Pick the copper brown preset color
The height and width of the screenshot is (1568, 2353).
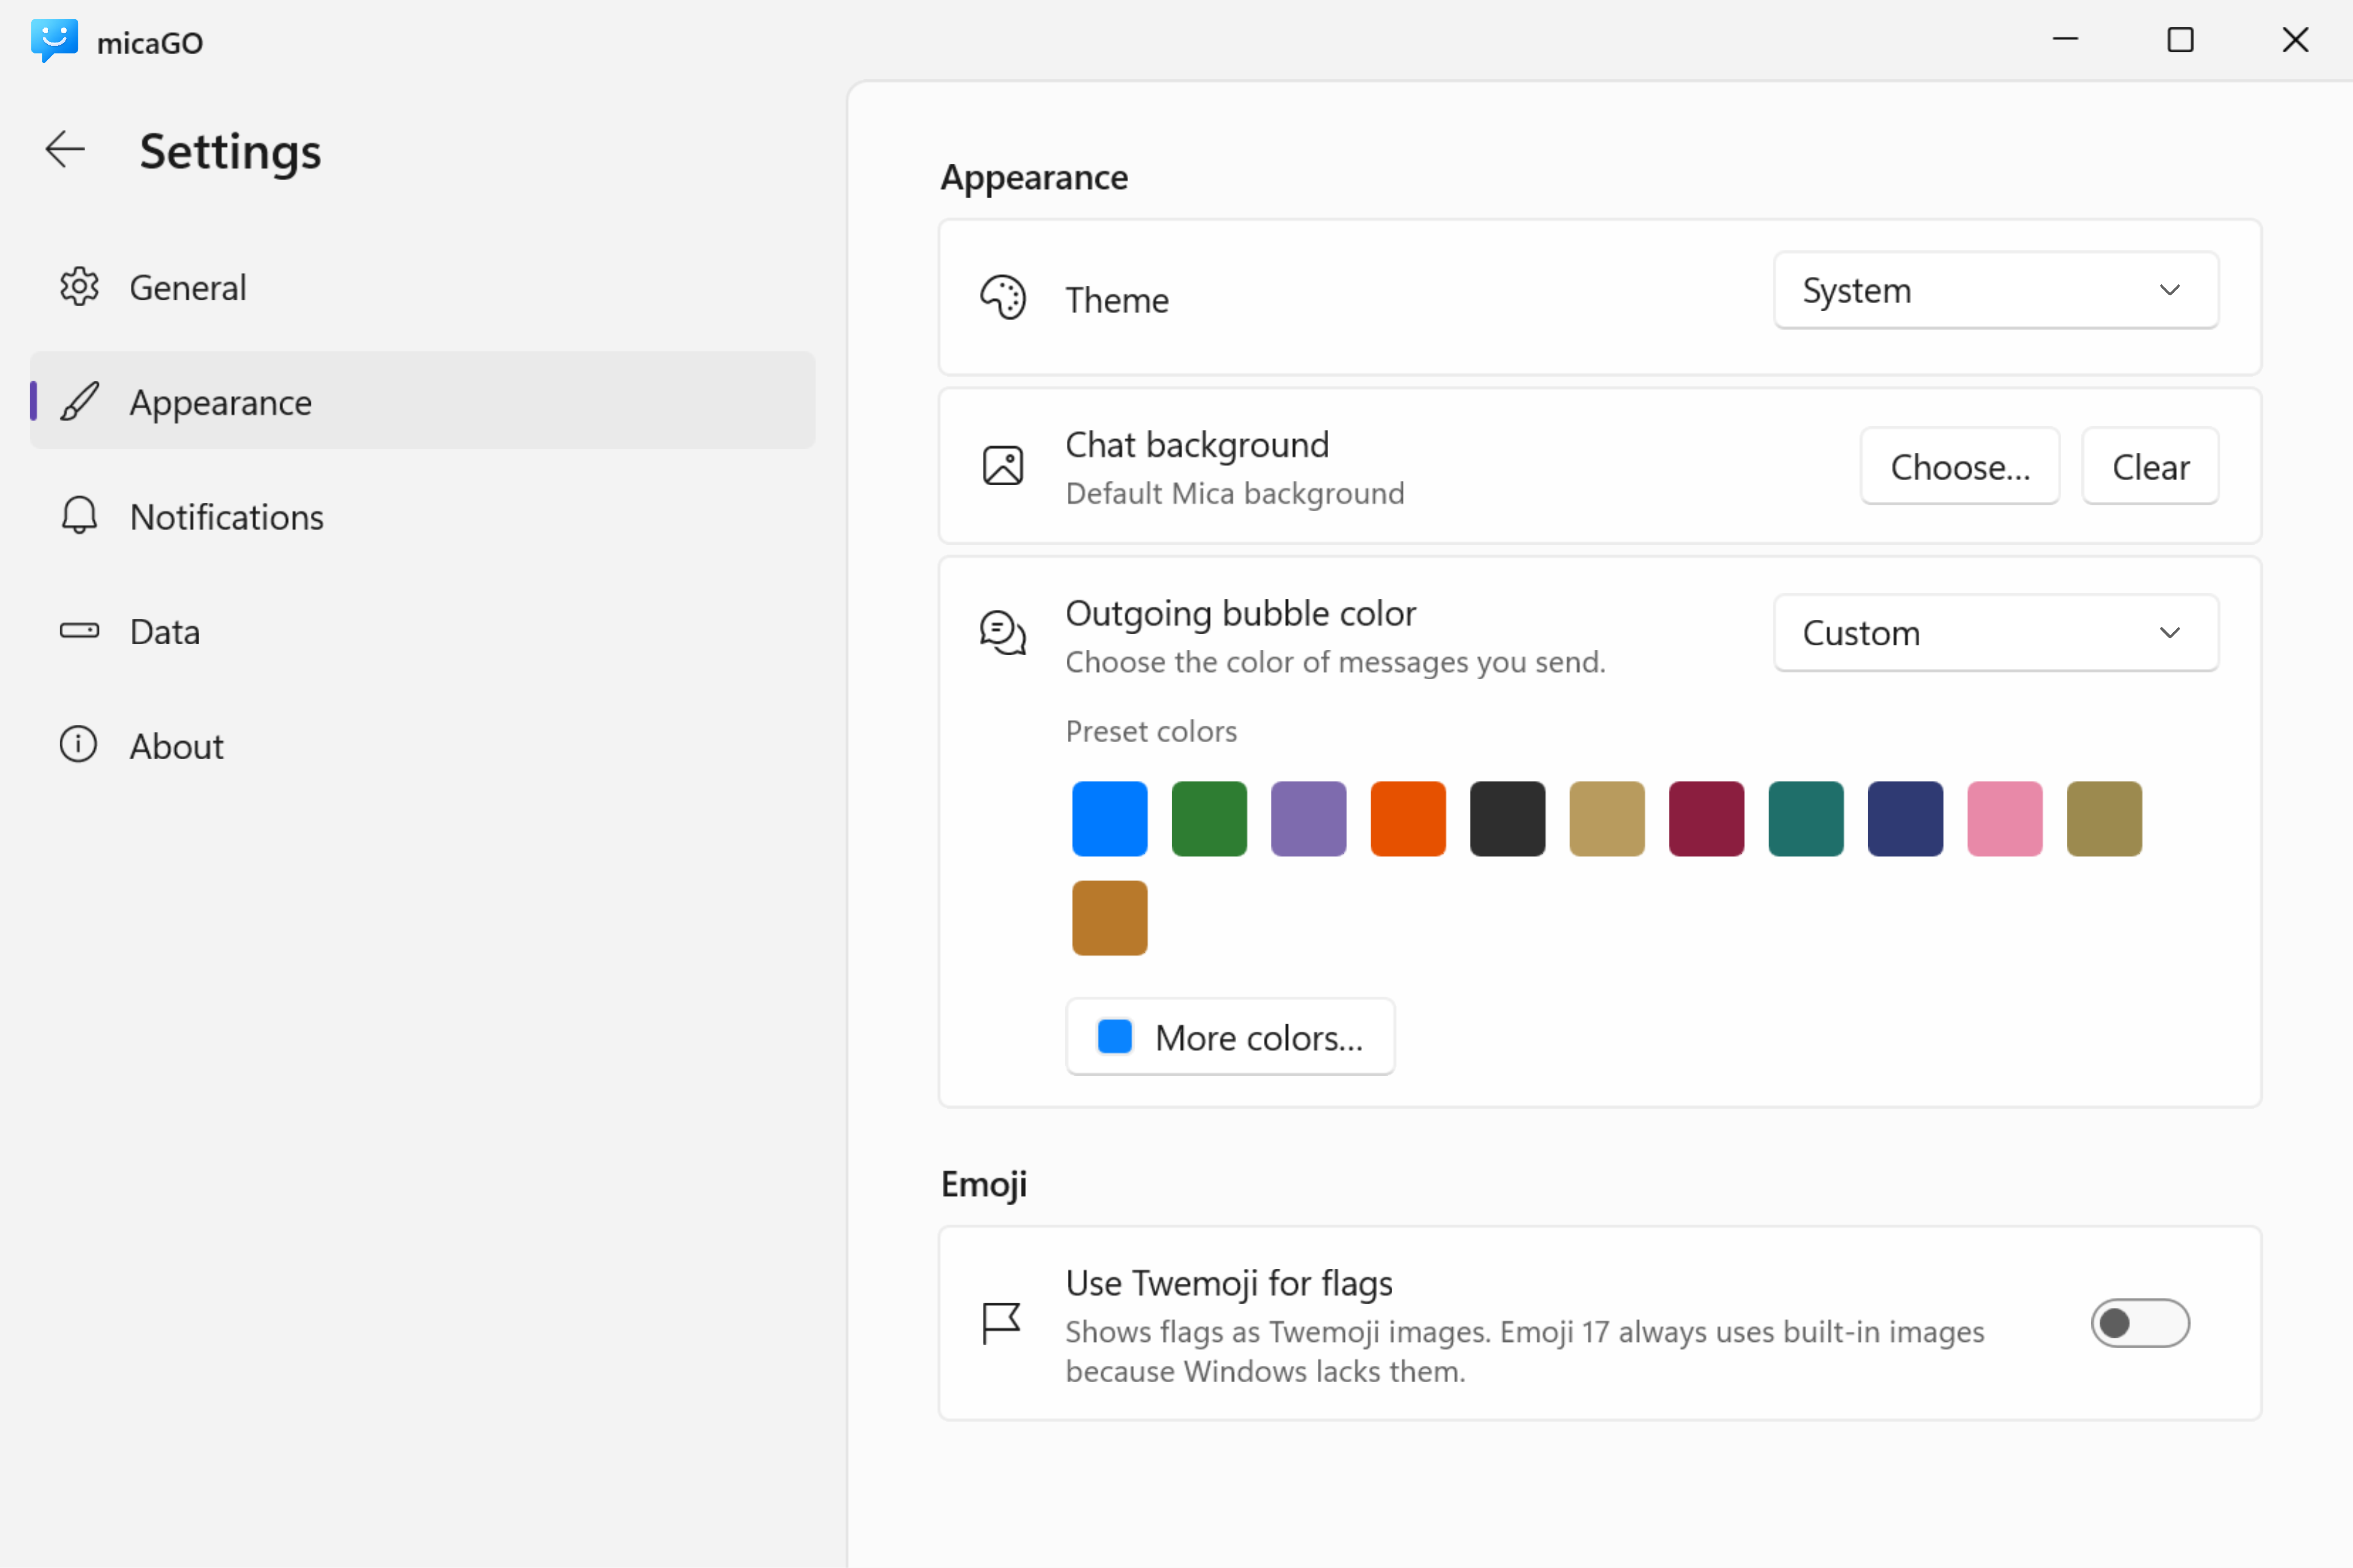(1109, 918)
